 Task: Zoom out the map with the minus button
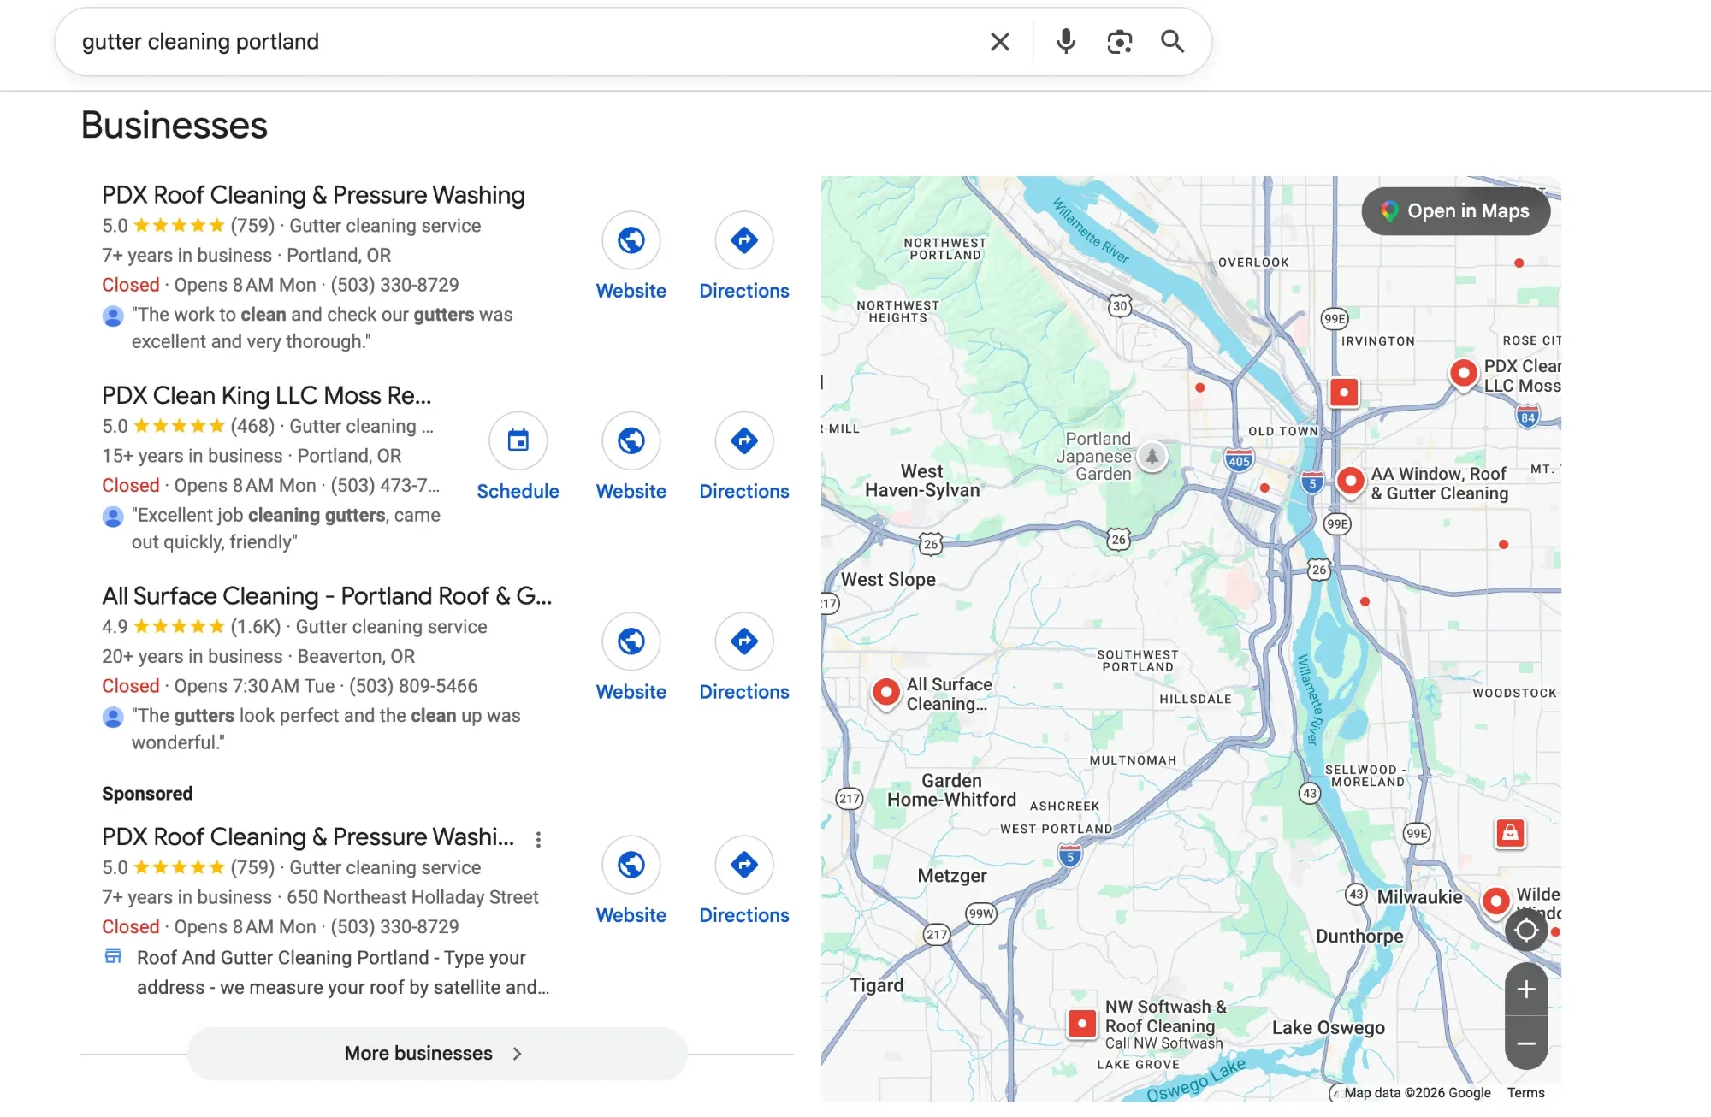[1526, 1043]
